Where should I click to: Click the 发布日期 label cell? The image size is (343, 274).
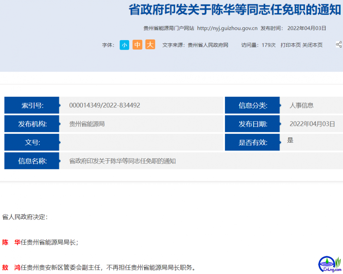click(252, 124)
